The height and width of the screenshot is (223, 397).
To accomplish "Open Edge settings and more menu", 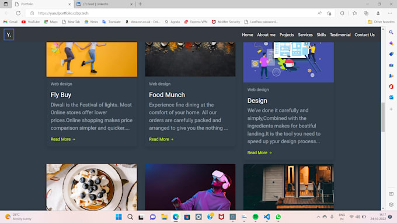I will [390, 13].
